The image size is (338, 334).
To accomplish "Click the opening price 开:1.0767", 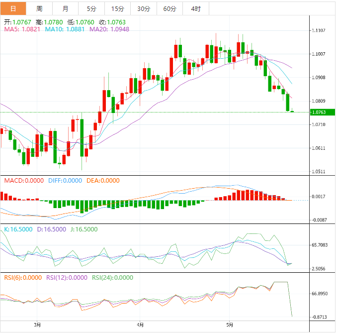I will (x=18, y=22).
